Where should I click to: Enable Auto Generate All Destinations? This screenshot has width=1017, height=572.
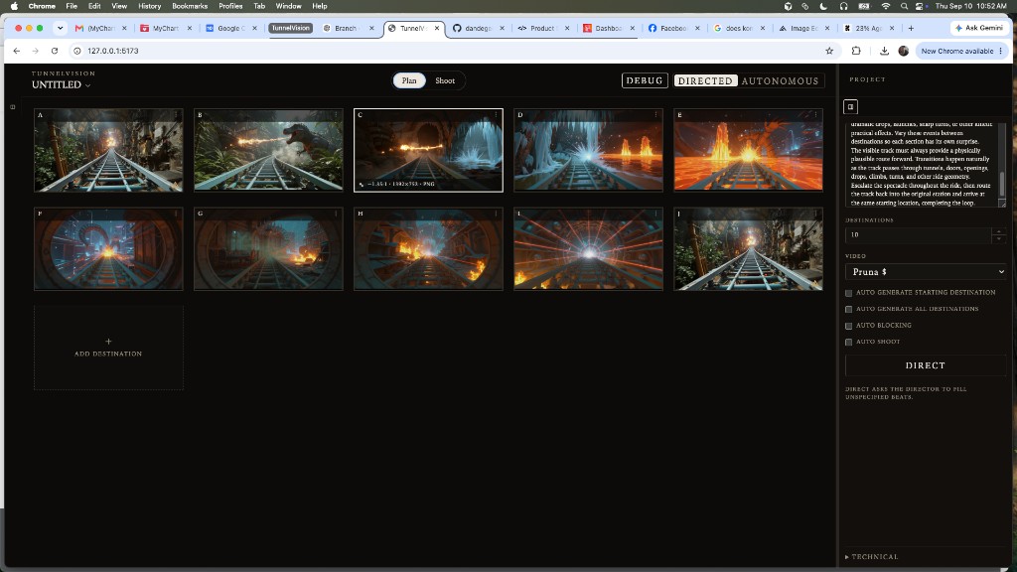[848, 310]
